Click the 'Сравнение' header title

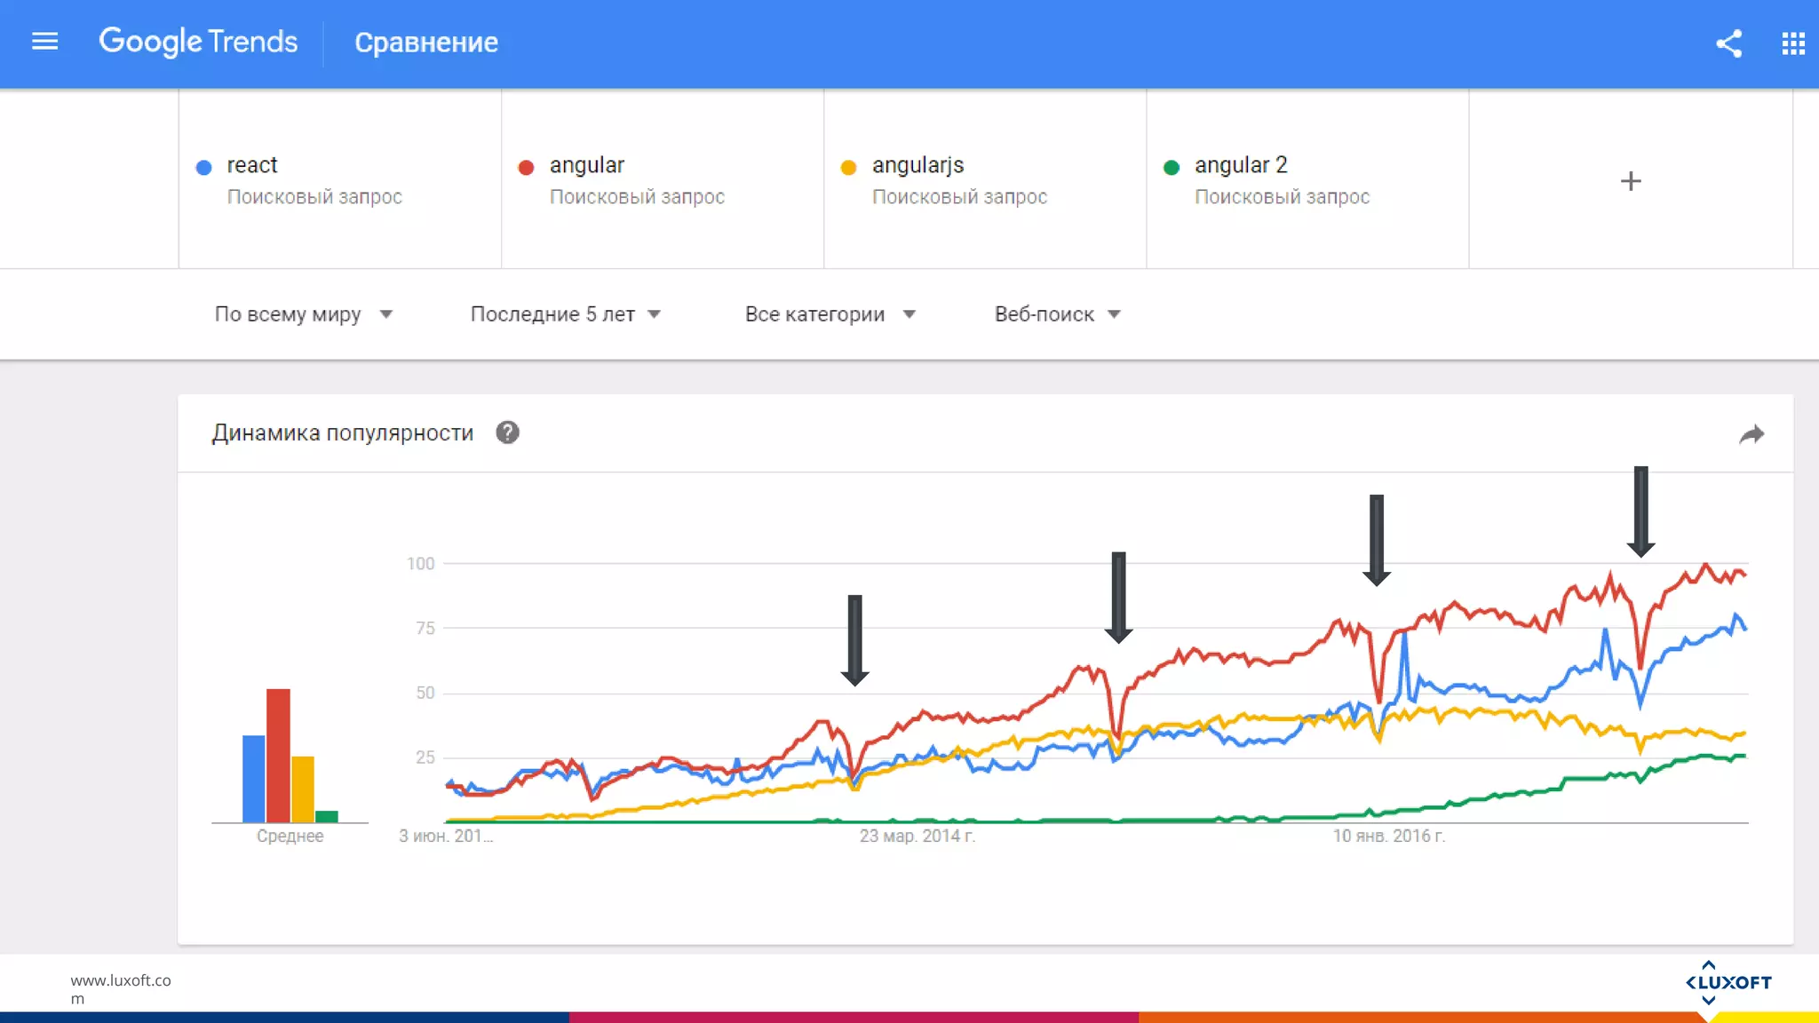point(426,43)
